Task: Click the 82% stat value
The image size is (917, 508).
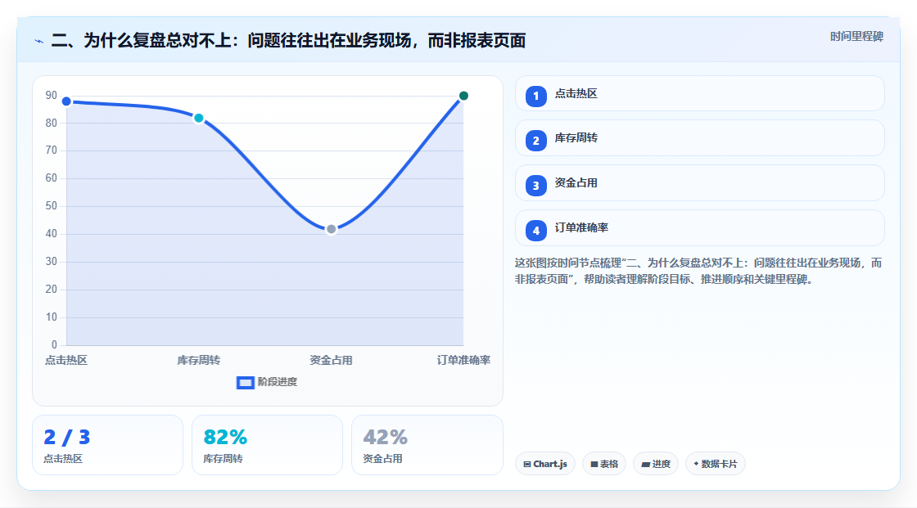Action: tap(225, 438)
